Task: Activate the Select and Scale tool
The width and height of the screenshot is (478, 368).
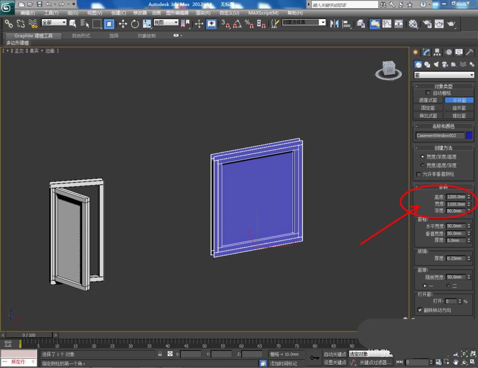Action: [x=147, y=23]
